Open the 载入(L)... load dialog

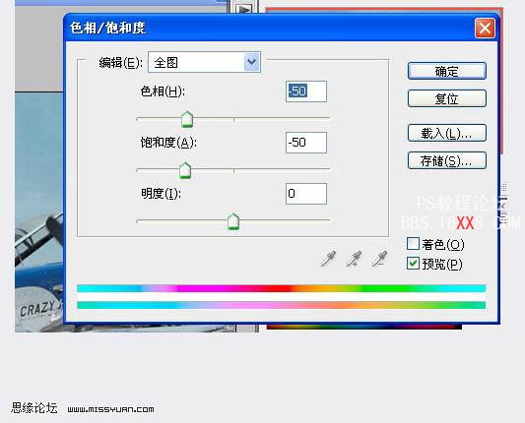(x=447, y=133)
